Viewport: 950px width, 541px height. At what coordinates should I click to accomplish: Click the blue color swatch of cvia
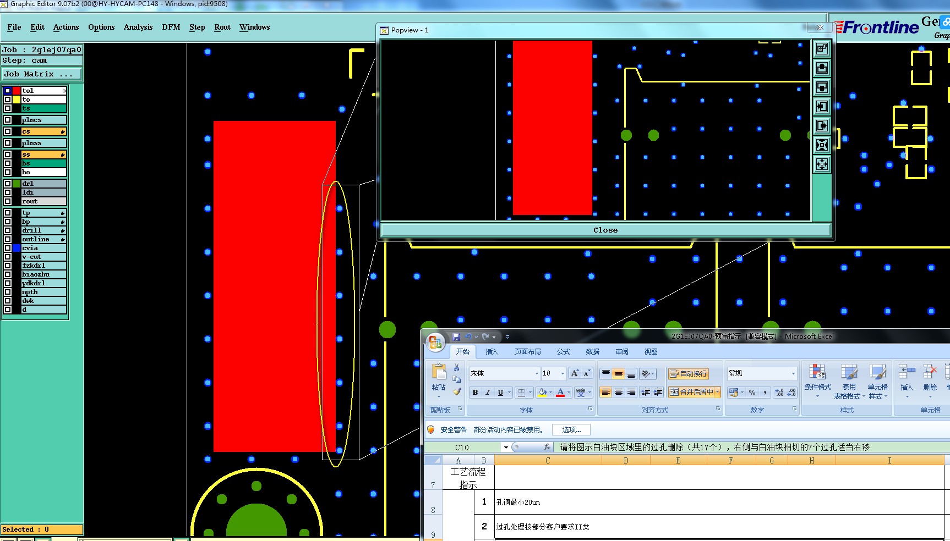[x=17, y=248]
